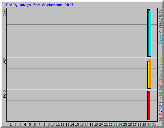Click the cyan Pages bar
Screen dimensions: 164x128
coord(150,34)
